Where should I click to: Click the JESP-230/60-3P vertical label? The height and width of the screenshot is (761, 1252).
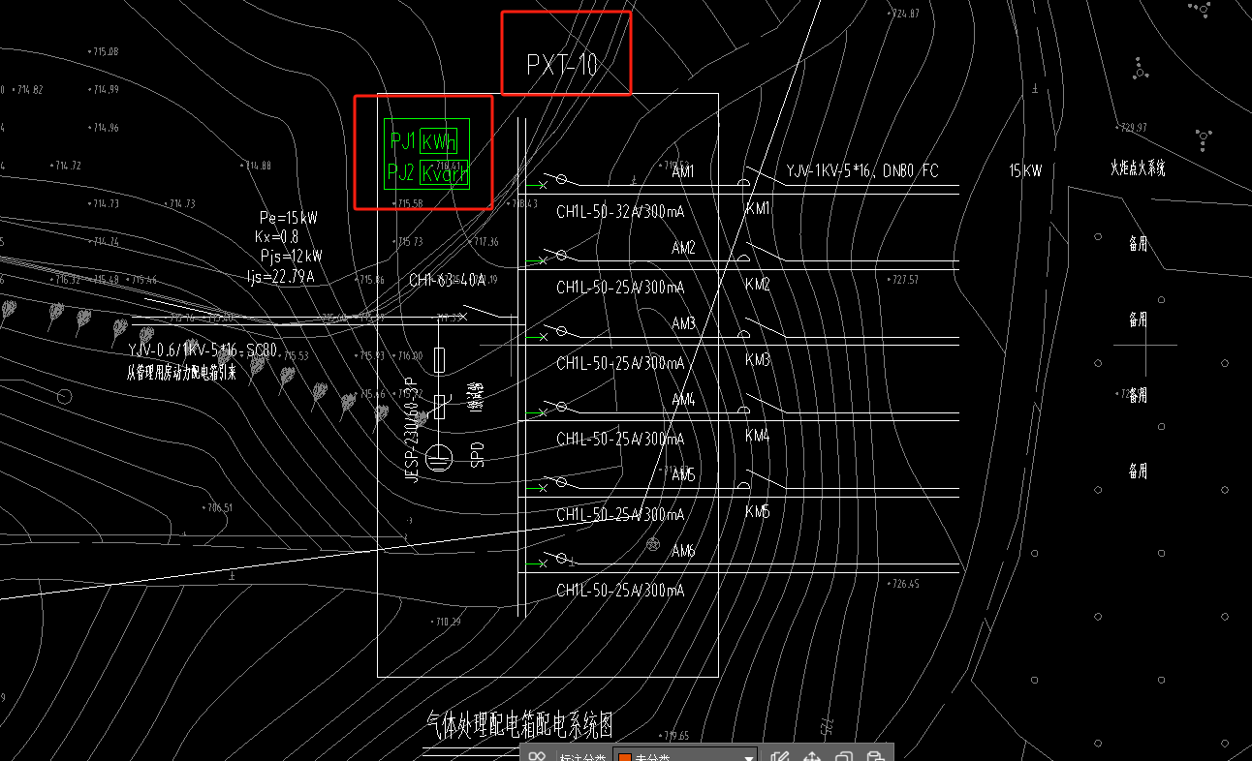click(x=412, y=429)
